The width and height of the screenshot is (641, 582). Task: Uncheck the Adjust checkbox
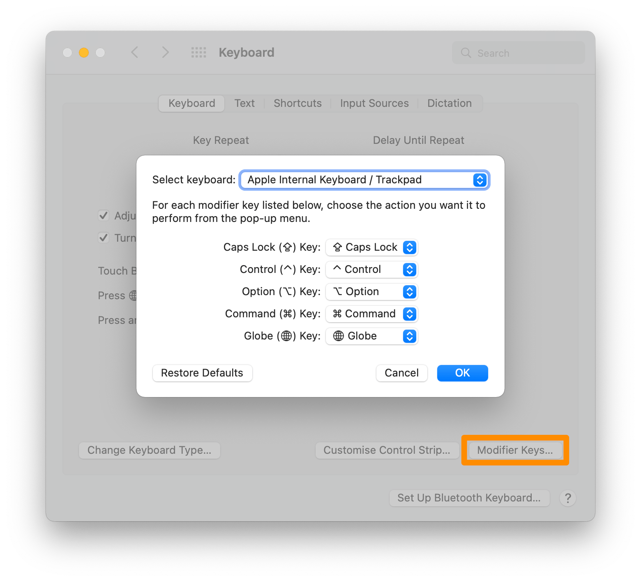[x=104, y=215]
